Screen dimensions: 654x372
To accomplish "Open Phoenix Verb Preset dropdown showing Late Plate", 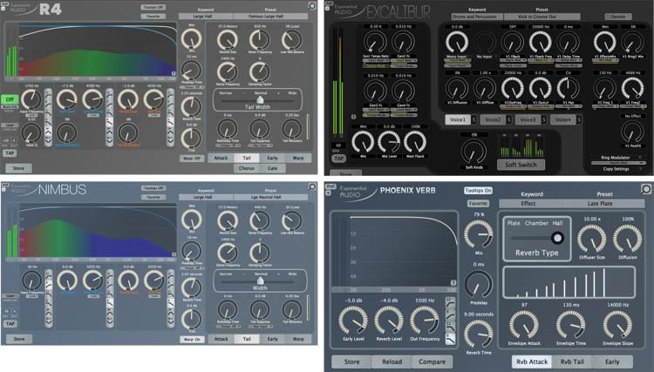I will coord(599,202).
